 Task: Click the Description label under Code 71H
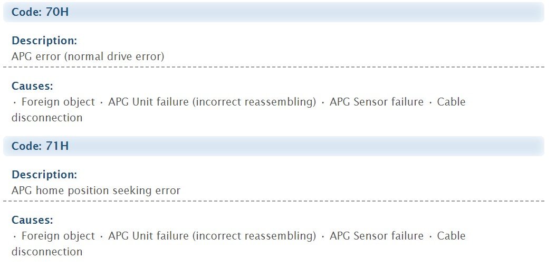pyautogui.click(x=44, y=175)
